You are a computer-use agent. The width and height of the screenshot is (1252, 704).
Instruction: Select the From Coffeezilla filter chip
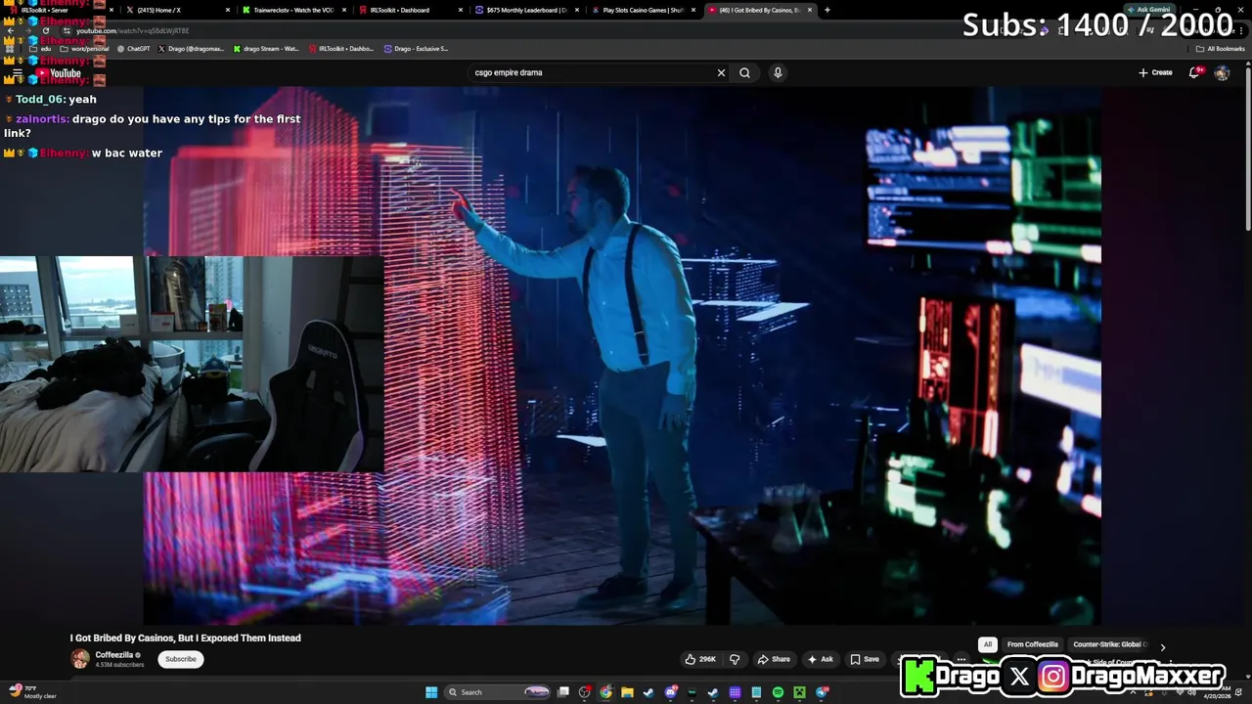[1033, 644]
